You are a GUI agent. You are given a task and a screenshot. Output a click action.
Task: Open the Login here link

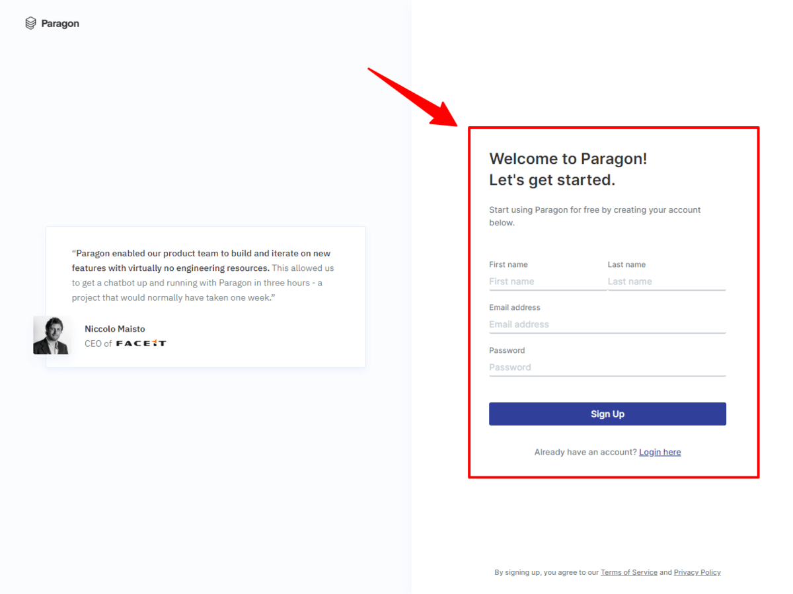point(660,453)
